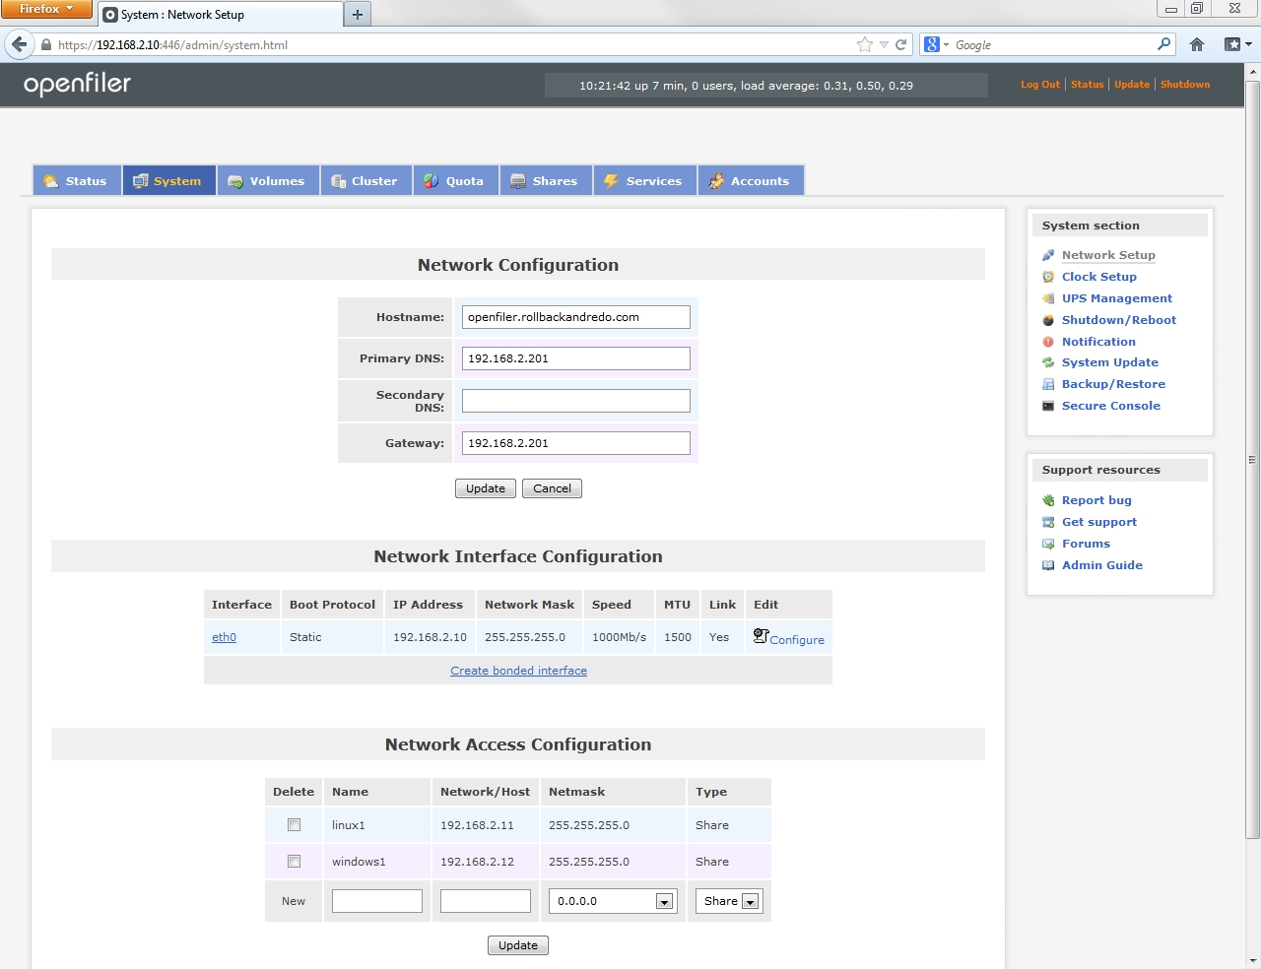The image size is (1261, 969).
Task: Click the UPS Management sidebar icon
Action: point(1048,298)
